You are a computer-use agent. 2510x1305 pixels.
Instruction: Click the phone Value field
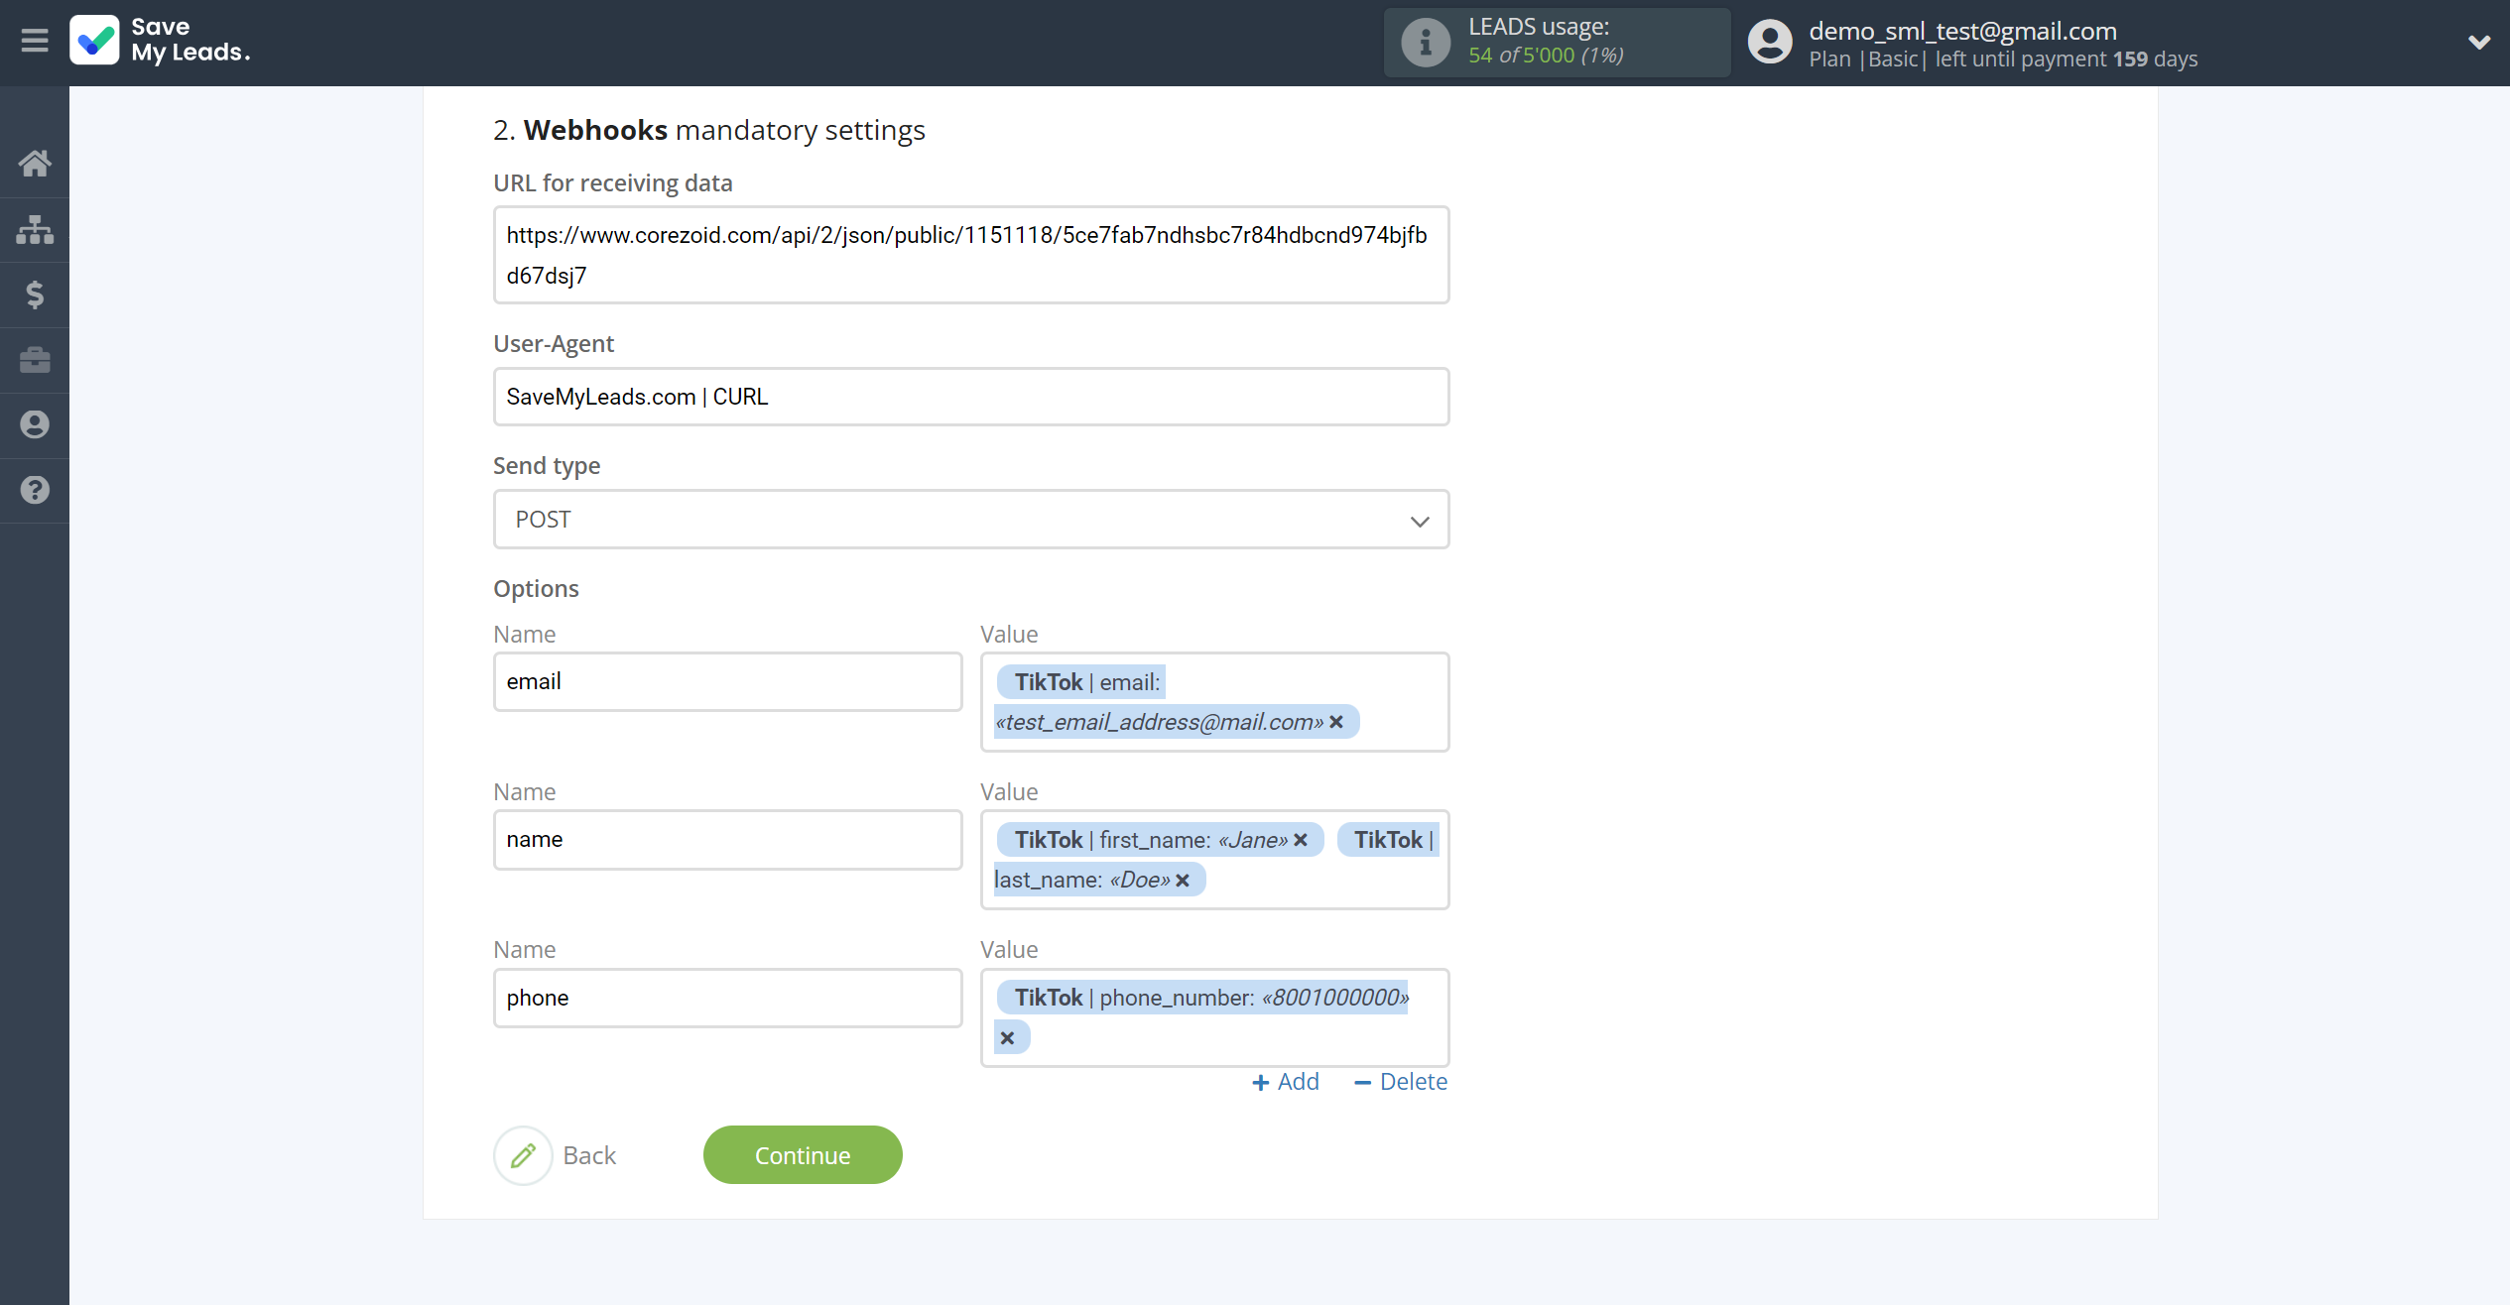[x=1214, y=1017]
